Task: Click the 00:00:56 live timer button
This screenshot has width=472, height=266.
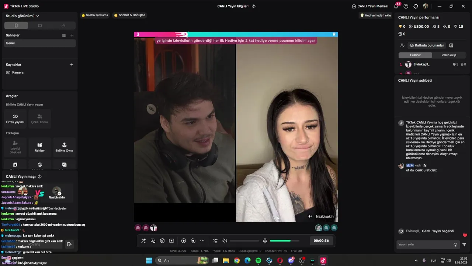Action: tap(321, 241)
